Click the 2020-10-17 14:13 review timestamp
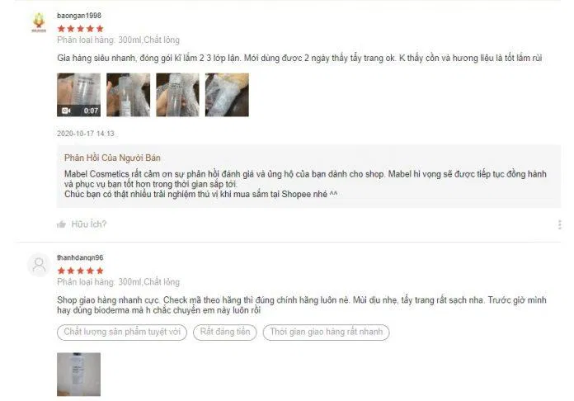The image size is (574, 401). [86, 134]
